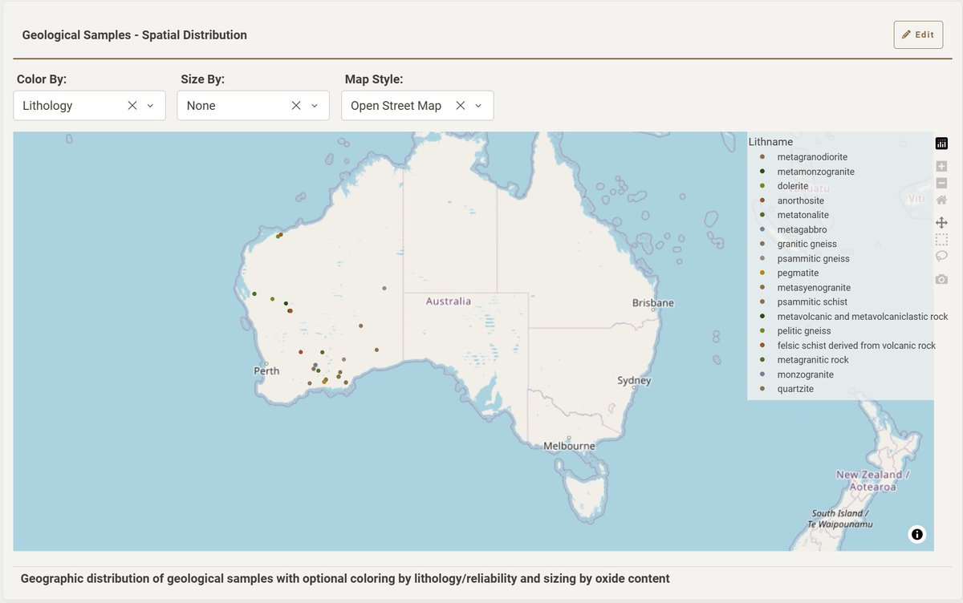Viewport: 963px width, 603px height.
Task: Clear the Color By Lithology selection
Action: click(x=132, y=106)
